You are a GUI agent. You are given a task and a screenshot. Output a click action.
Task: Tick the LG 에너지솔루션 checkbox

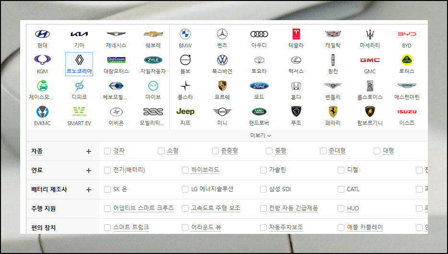185,189
